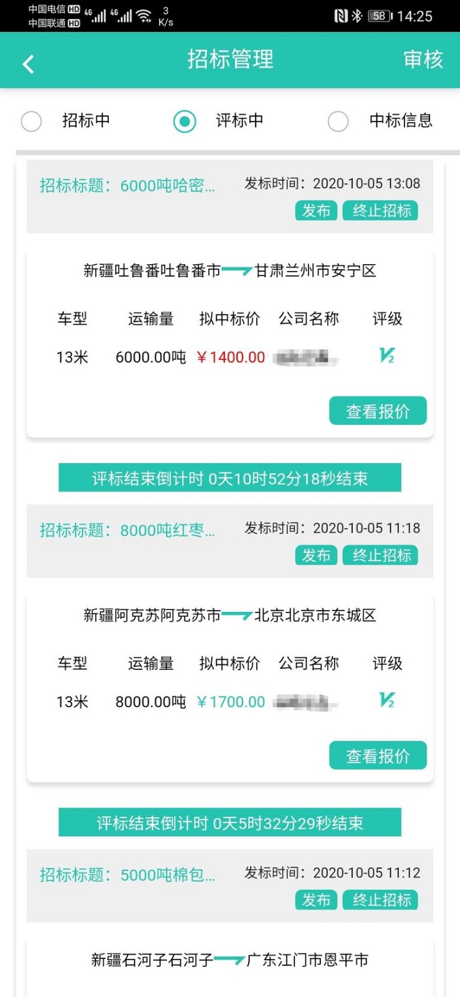Tap the Bluetooth icon in status bar

(357, 16)
